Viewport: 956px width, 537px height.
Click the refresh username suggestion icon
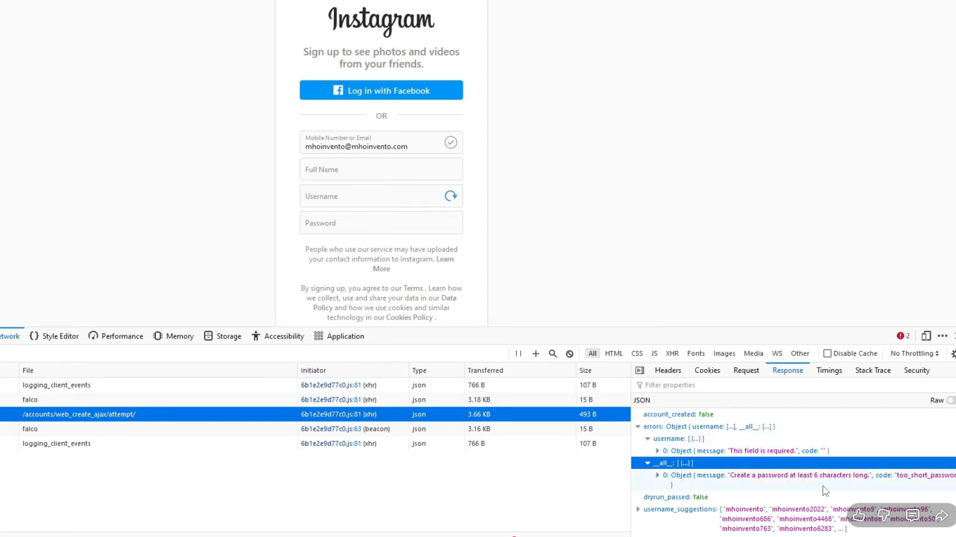pos(451,197)
